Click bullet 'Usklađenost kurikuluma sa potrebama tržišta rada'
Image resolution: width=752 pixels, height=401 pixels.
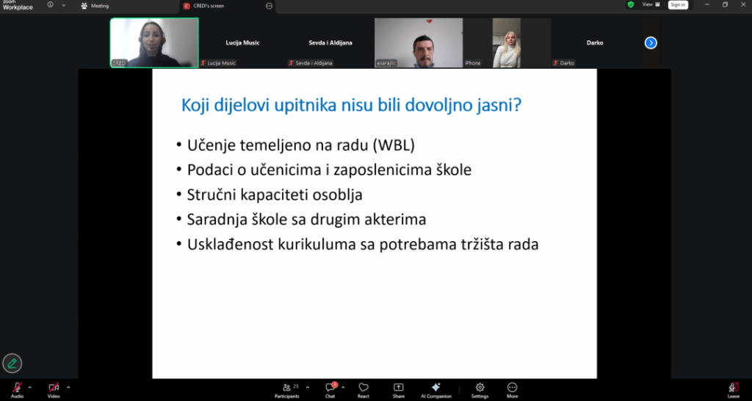click(x=363, y=245)
